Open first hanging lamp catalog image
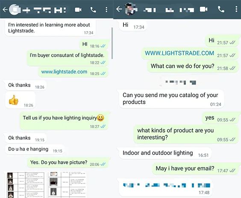 [x=26, y=185]
